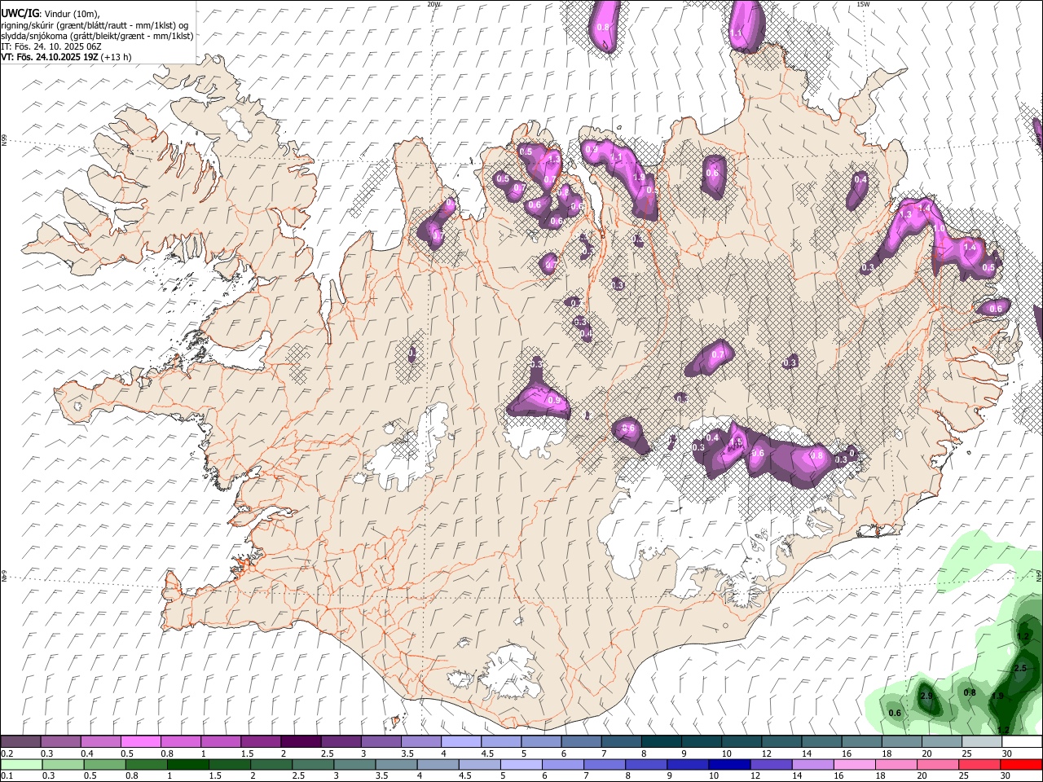Choose the light pink rain swatch labeled 16
1043x782 pixels.
855,764
